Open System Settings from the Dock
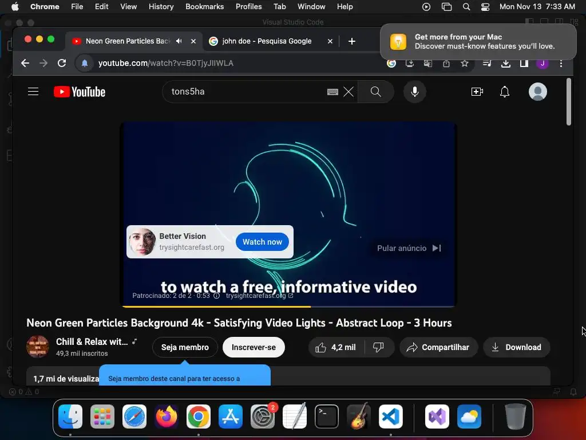This screenshot has height=440, width=586. coord(263,416)
